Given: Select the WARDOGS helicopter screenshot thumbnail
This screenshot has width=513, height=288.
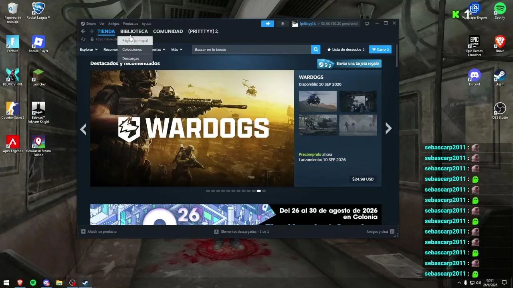Looking at the screenshot, I should point(318,101).
